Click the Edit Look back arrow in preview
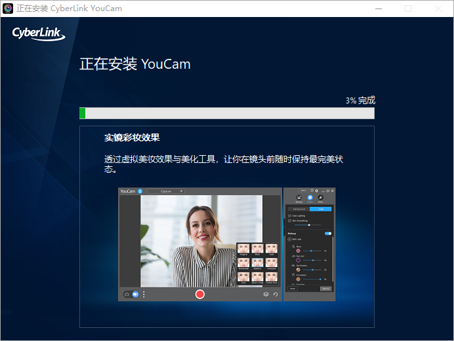Screen dimensions: 454x341 coord(289,239)
